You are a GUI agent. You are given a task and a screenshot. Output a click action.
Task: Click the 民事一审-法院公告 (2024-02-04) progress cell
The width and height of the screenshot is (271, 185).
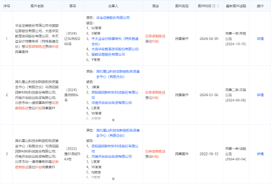(236, 154)
